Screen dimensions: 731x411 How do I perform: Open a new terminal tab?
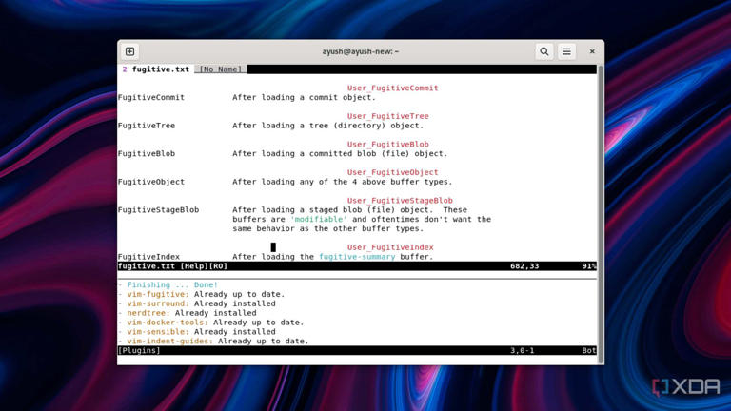130,51
